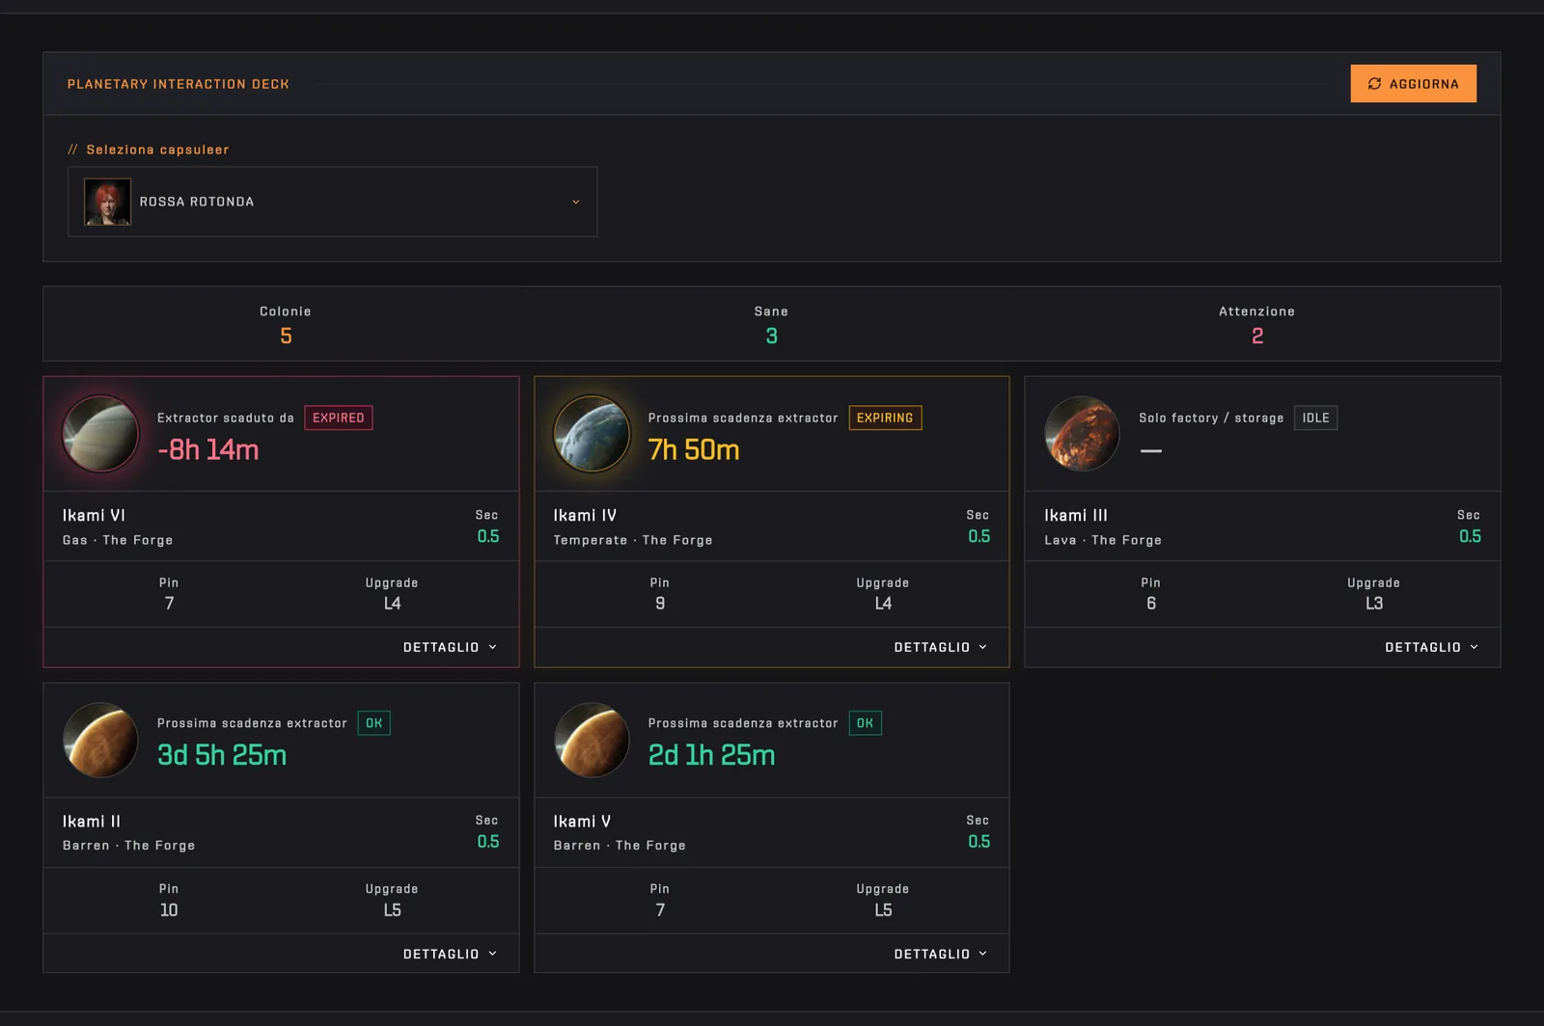The width and height of the screenshot is (1544, 1026).
Task: Click the Ikami III lava planet icon
Action: [x=1082, y=434]
